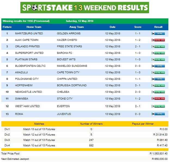Select the CHELSEA away team cell
170x162 pixels.
tap(63, 92)
